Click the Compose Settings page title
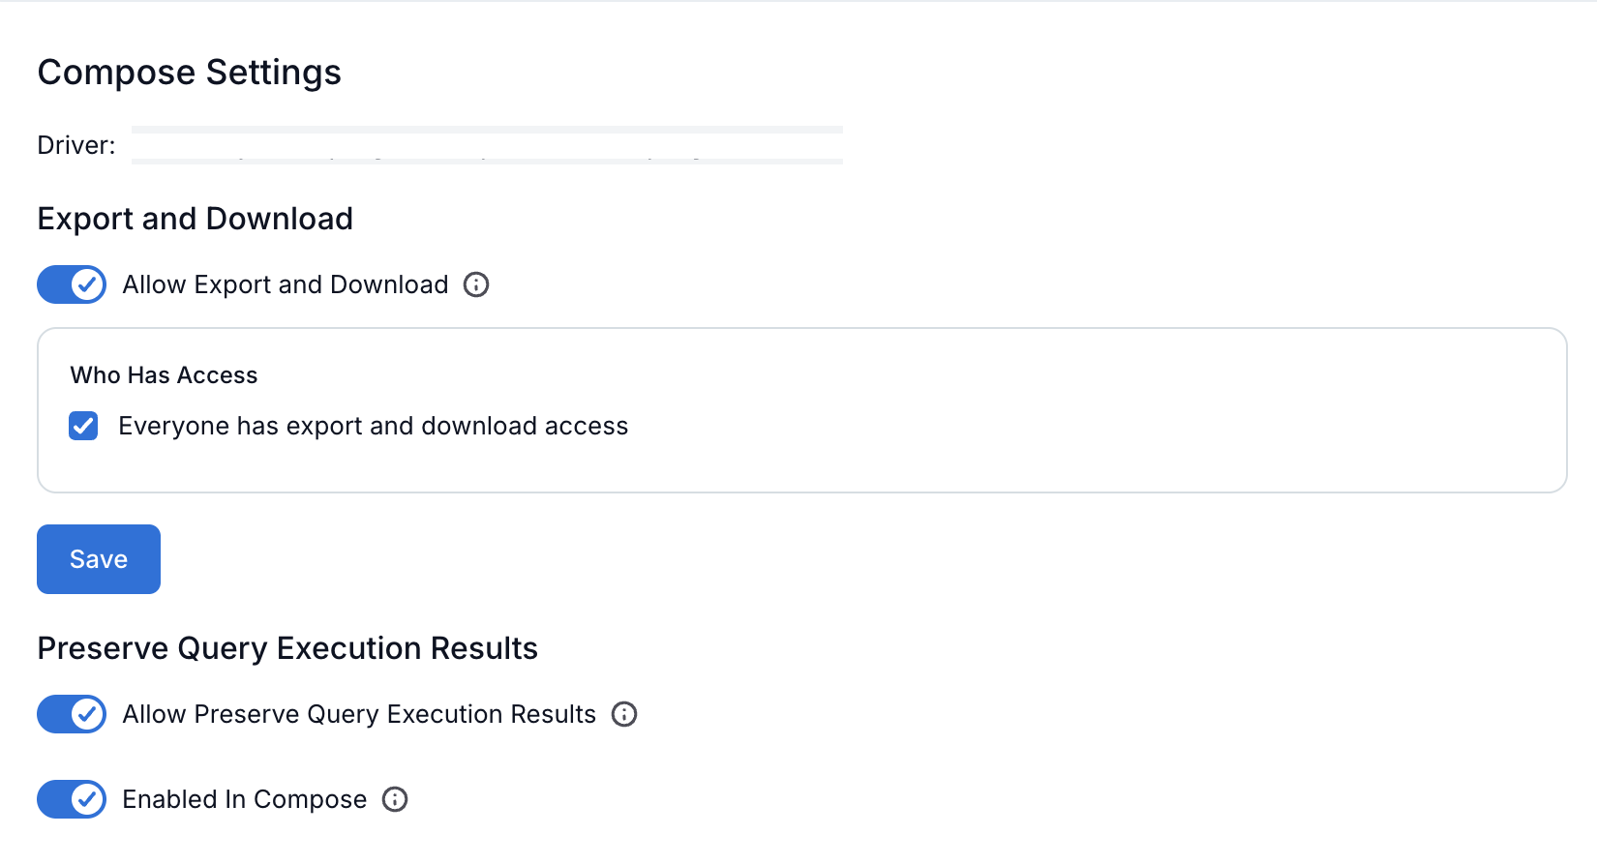1597x865 pixels. [x=189, y=73]
